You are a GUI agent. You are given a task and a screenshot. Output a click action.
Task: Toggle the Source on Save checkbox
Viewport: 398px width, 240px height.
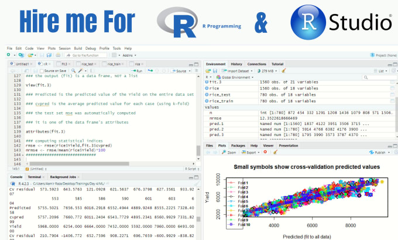[42, 71]
